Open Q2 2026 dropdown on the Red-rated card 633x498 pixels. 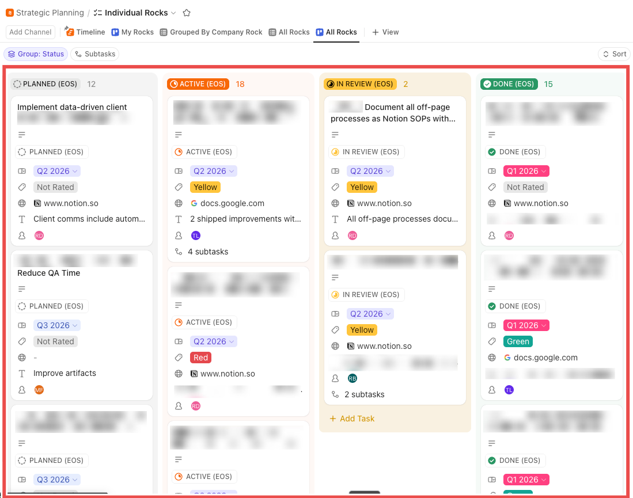tap(214, 341)
